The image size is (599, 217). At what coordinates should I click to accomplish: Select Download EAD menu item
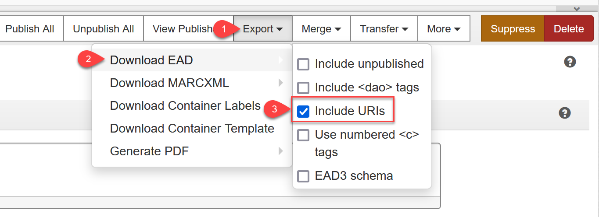[151, 60]
